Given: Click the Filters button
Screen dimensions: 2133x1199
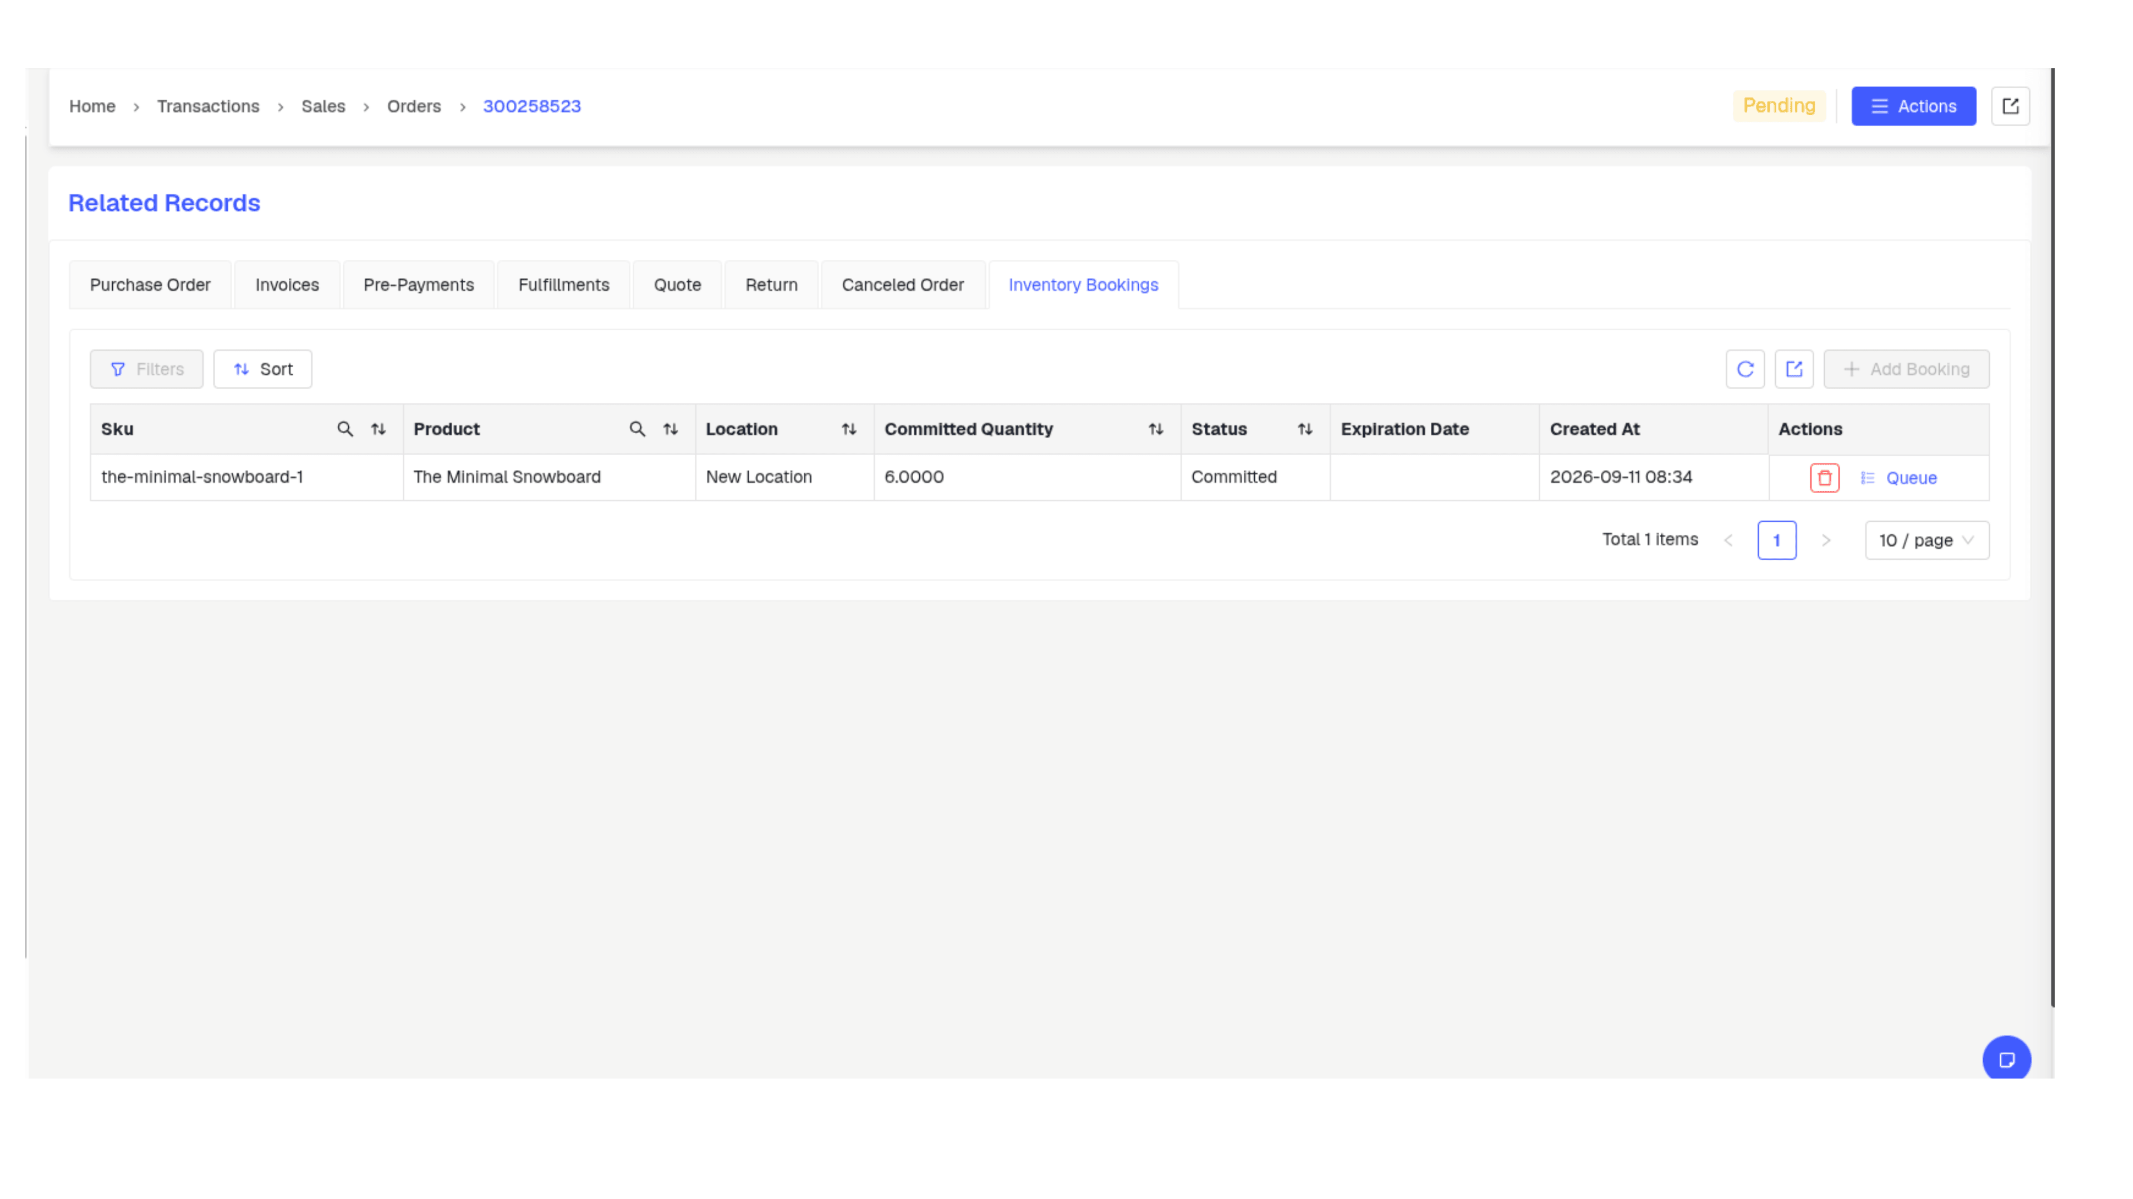Looking at the screenshot, I should pyautogui.click(x=147, y=369).
